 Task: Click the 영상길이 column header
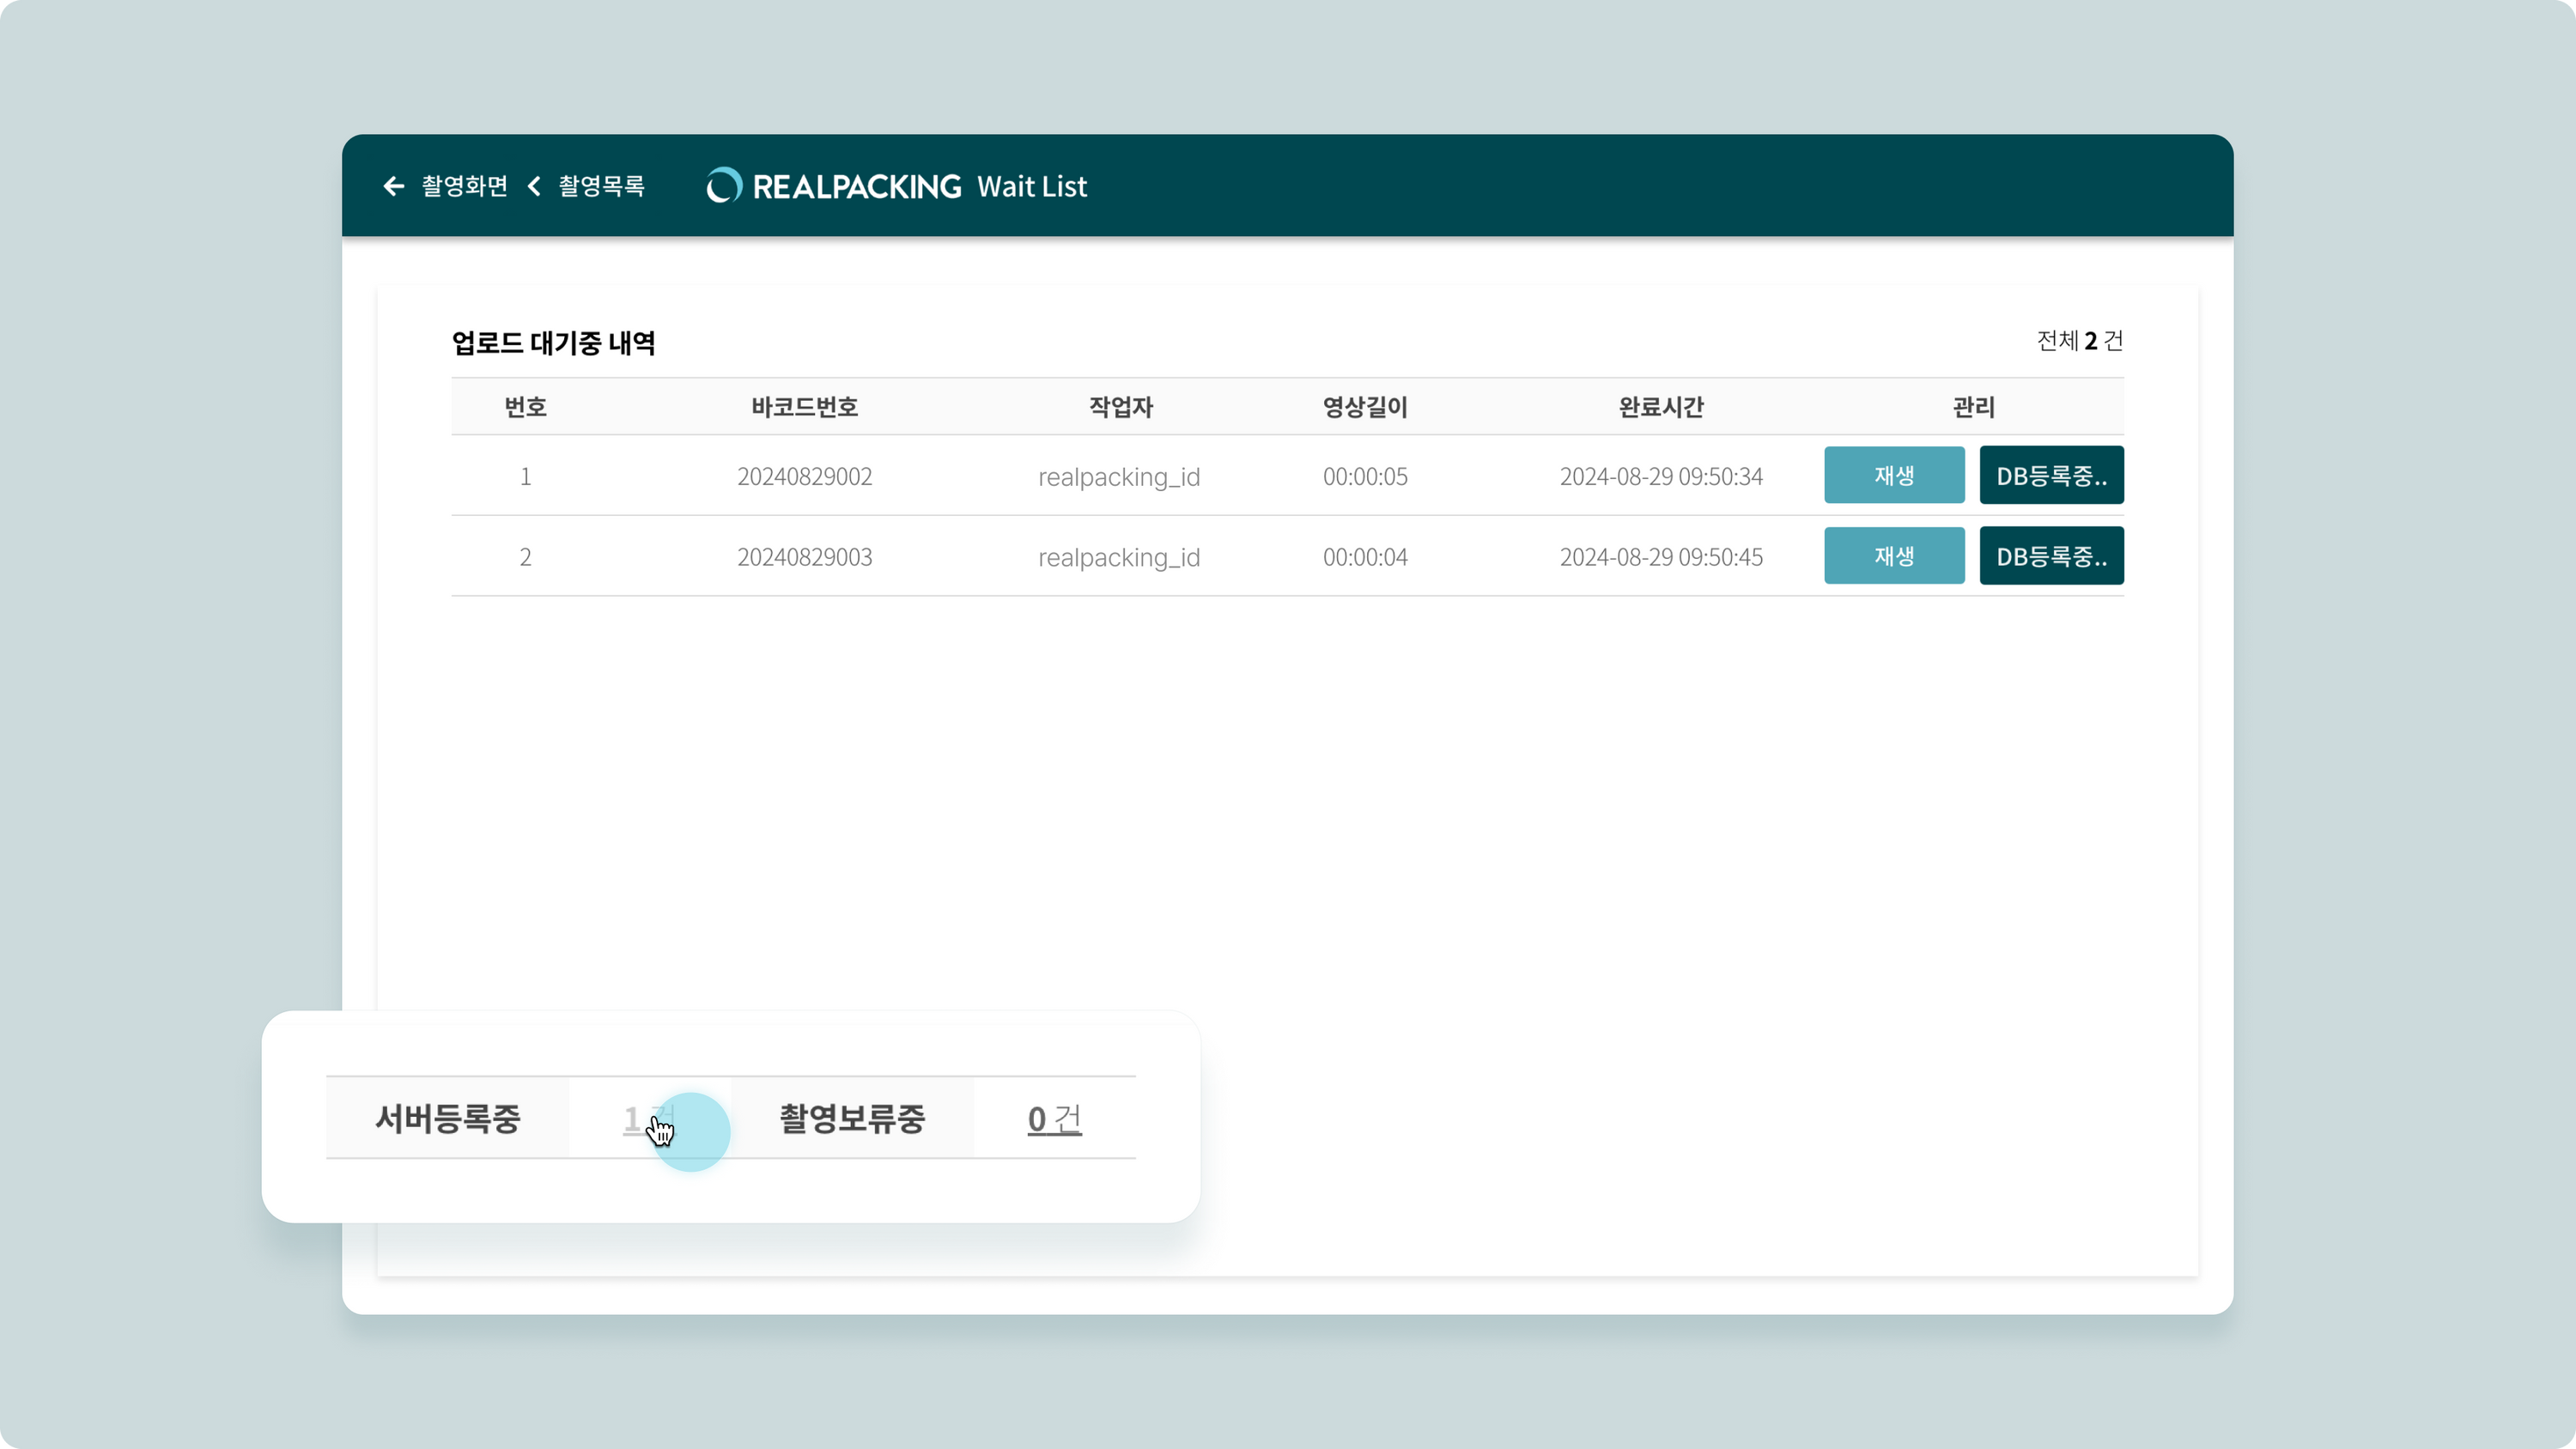click(x=1364, y=407)
